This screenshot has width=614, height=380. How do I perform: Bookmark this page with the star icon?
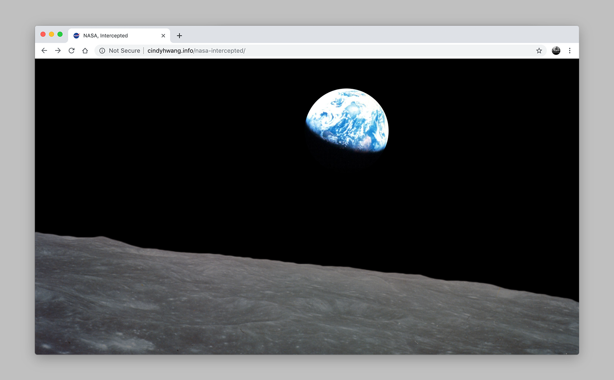coord(539,51)
